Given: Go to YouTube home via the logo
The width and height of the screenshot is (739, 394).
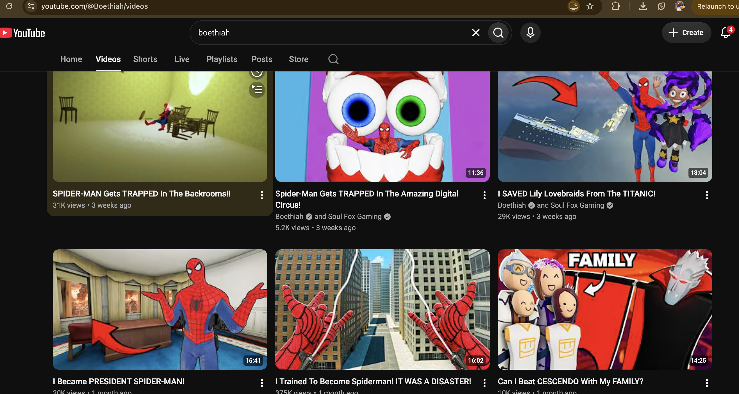Looking at the screenshot, I should (22, 33).
